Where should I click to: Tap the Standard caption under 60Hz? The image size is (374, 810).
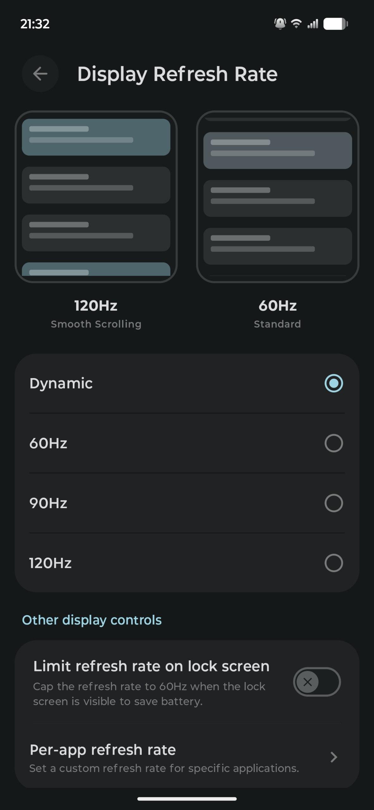(x=277, y=324)
